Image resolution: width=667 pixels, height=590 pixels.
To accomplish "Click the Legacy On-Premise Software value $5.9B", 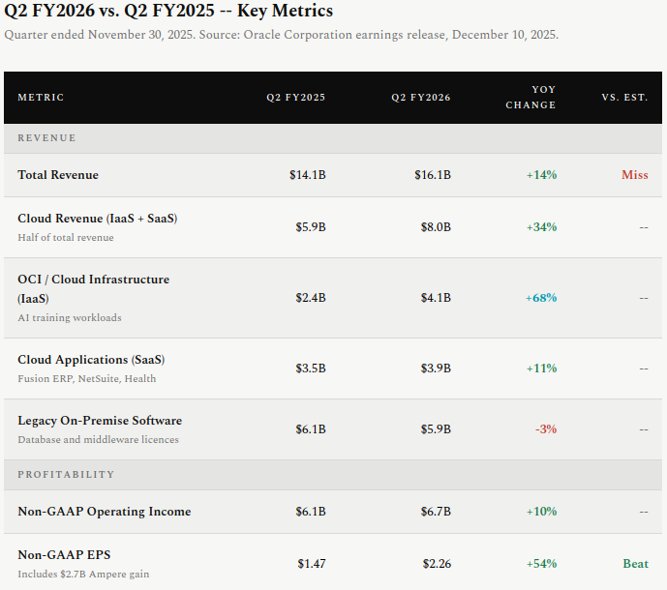I will pos(436,428).
